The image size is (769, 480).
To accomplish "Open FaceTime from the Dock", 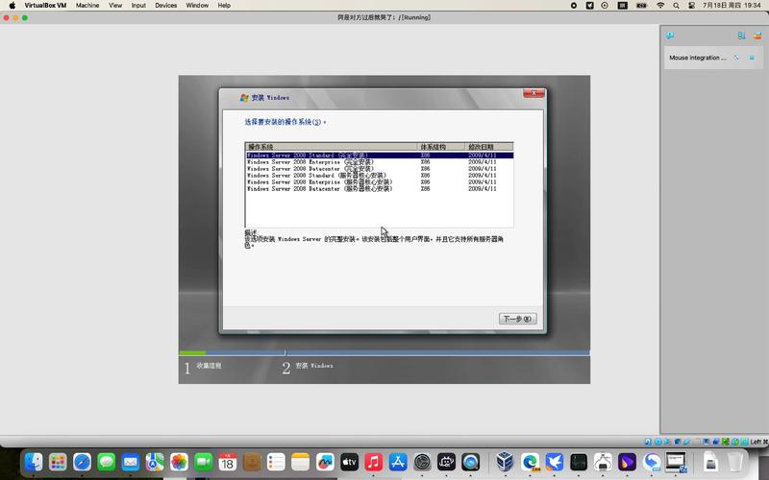I will pyautogui.click(x=204, y=462).
